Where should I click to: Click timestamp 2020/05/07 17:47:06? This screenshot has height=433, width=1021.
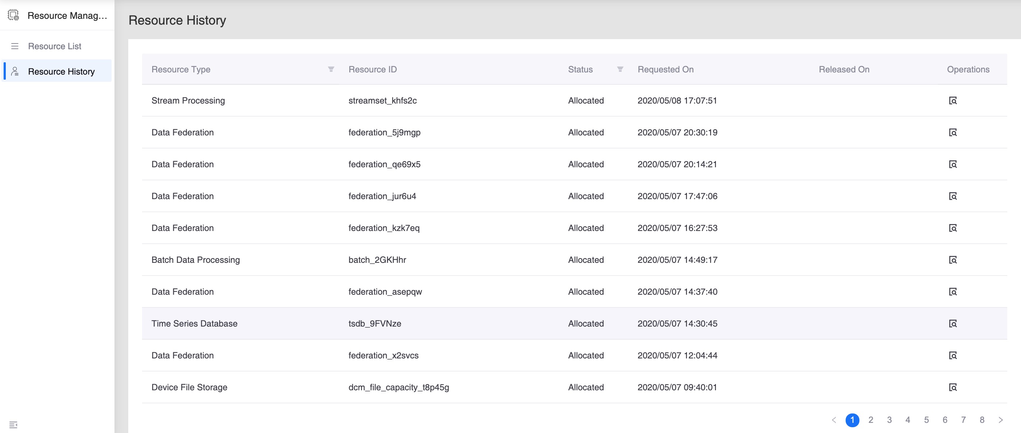677,196
